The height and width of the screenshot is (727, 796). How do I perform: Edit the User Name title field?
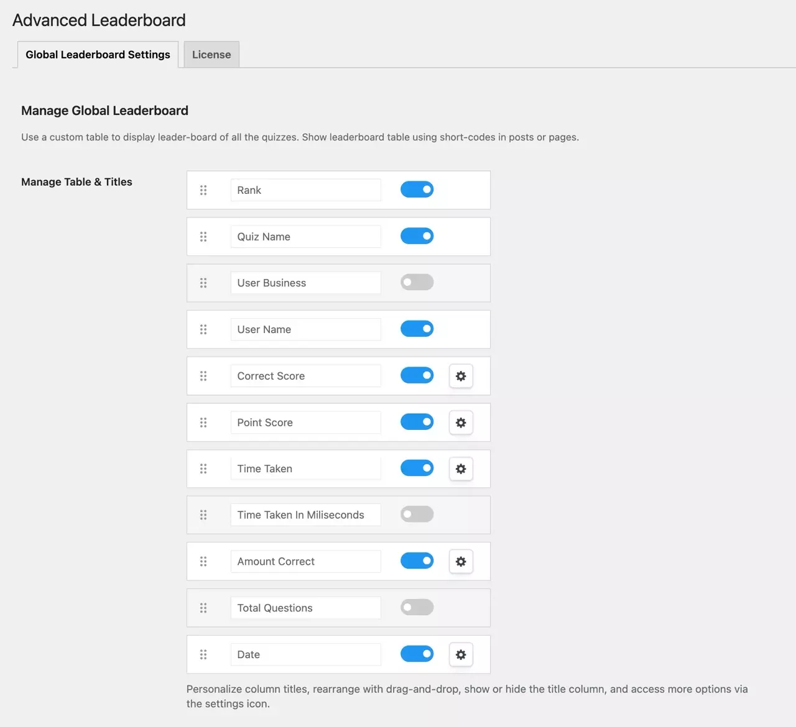pos(305,329)
